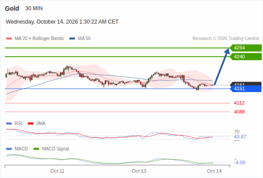Select the 30 MIN timeframe label

34,8
